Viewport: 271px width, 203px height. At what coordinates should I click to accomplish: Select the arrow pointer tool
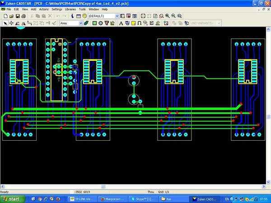(5, 23)
